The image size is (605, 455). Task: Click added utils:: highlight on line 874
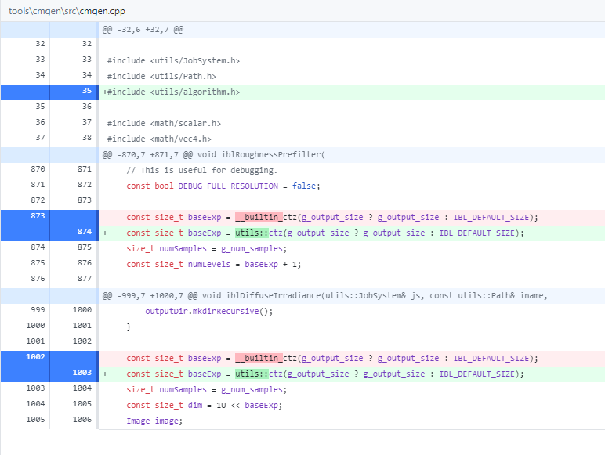coord(252,233)
